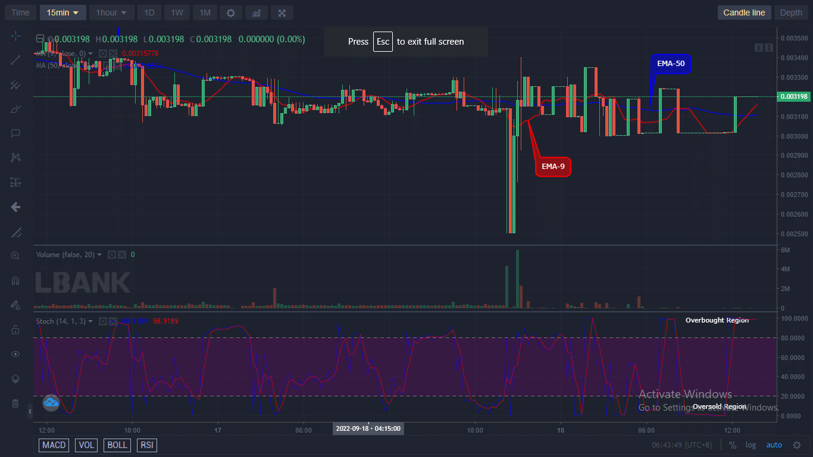813x457 pixels.
Task: Click the back arrow in left sidebar
Action: (15, 207)
